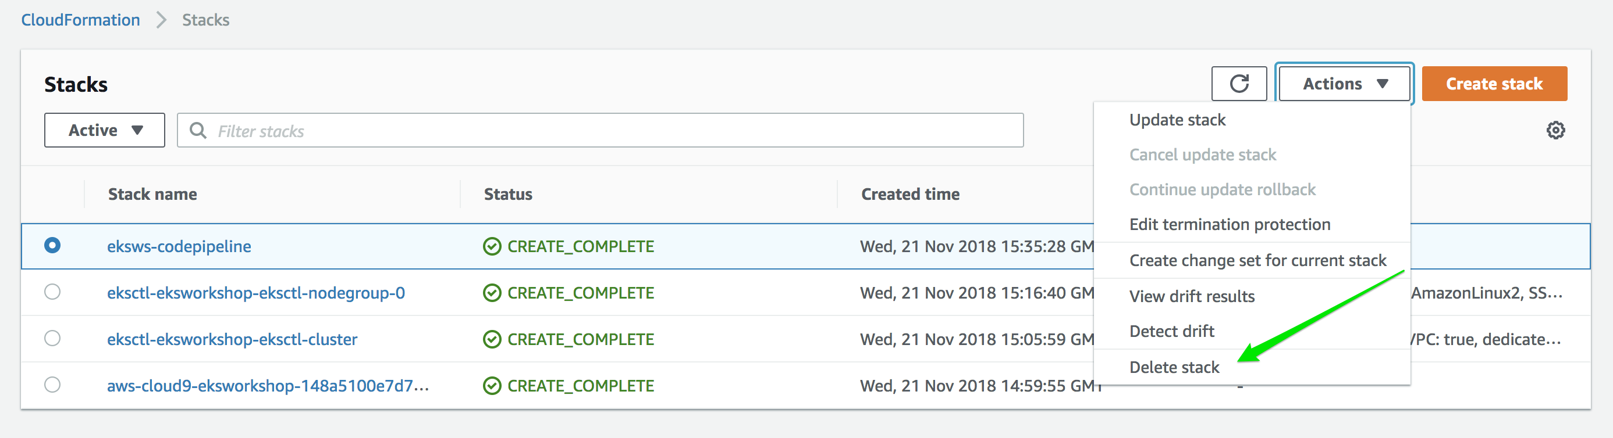Navigate via the CloudFormation breadcrumb link
This screenshot has width=1613, height=438.
coord(80,19)
